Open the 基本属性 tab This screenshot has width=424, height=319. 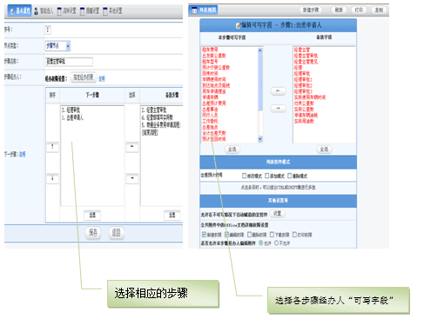tap(19, 11)
